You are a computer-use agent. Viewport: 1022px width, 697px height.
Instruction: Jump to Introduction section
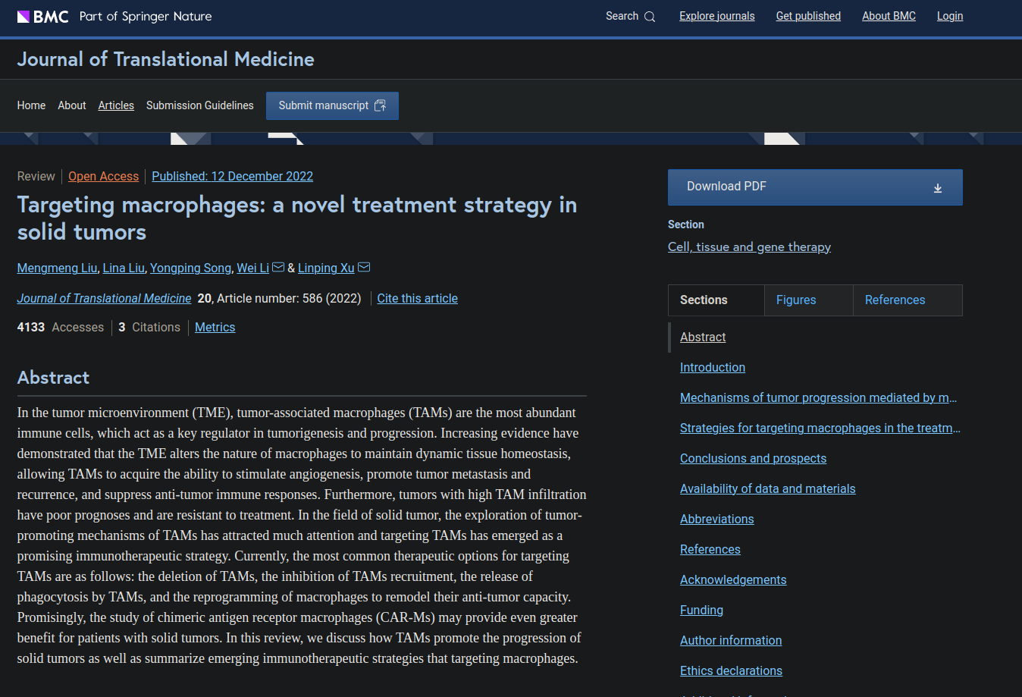click(x=713, y=367)
